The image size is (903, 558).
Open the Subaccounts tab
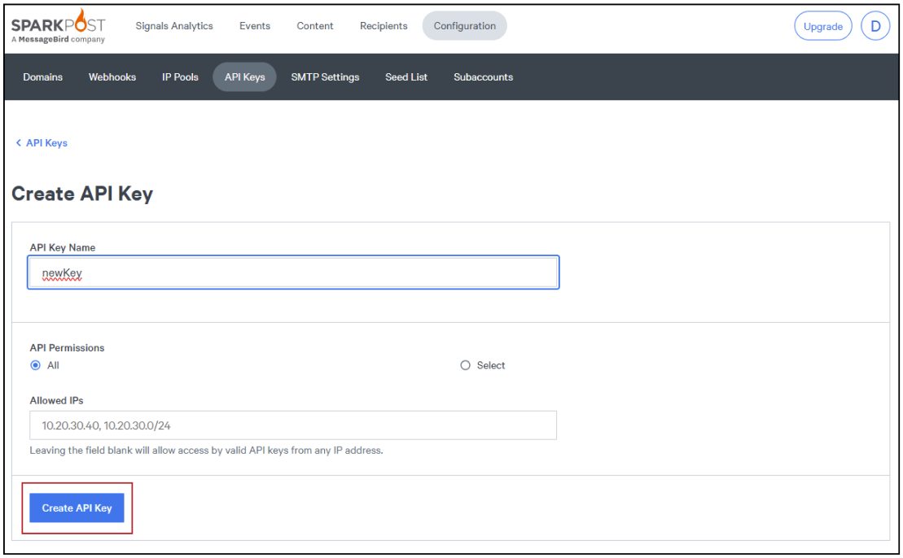(483, 77)
